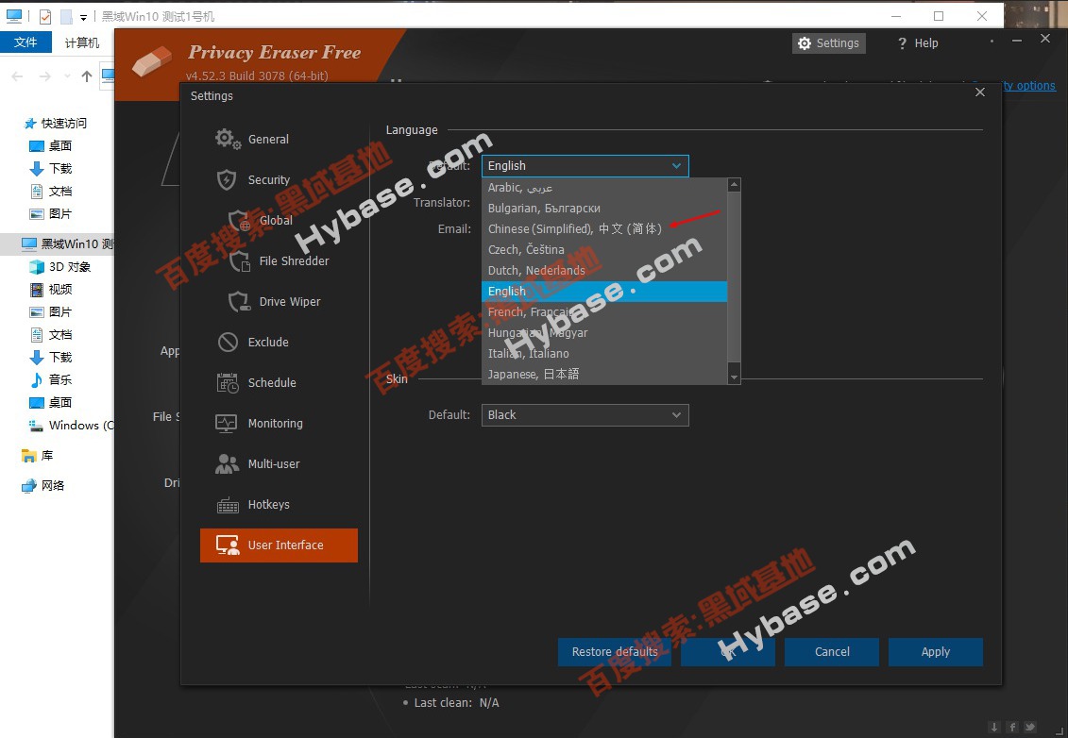This screenshot has height=738, width=1068.
Task: Click the Restore defaults button
Action: 615,652
